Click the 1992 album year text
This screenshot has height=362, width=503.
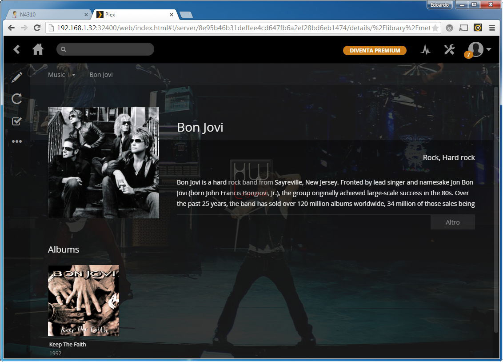pos(55,354)
